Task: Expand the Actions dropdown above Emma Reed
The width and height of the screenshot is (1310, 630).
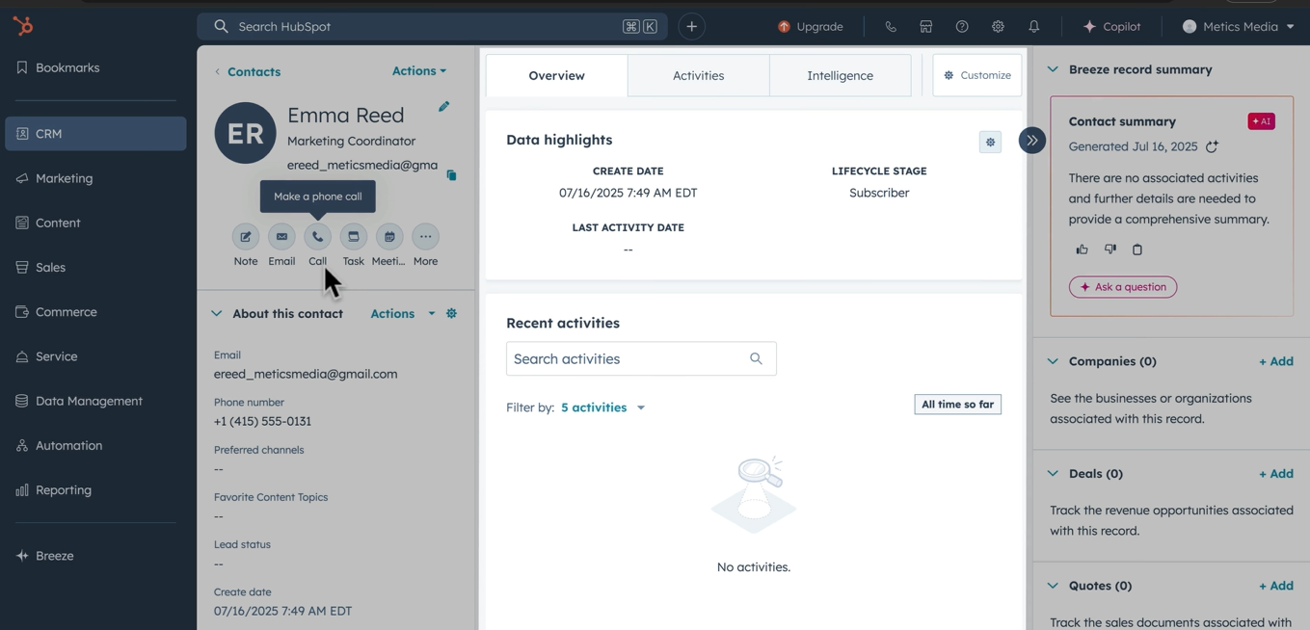Action: point(418,70)
